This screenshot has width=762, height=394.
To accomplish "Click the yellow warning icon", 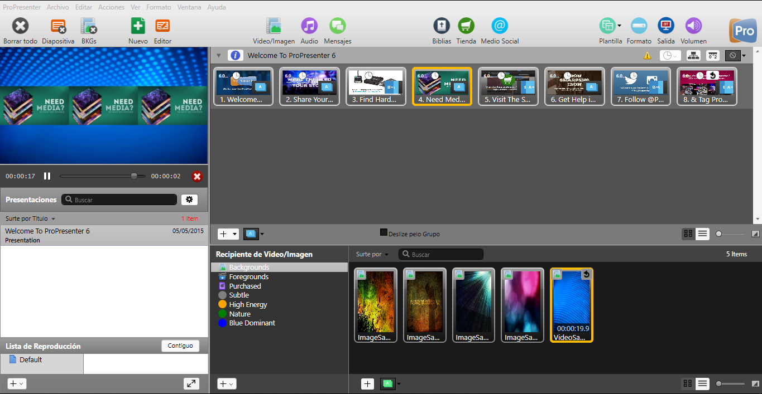I will coord(648,56).
